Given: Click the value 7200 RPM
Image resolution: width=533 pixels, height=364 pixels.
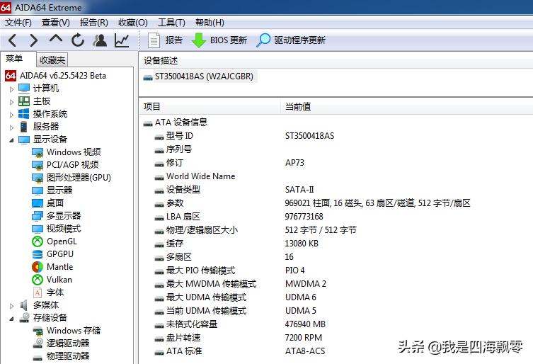Looking at the screenshot, I should 303,338.
